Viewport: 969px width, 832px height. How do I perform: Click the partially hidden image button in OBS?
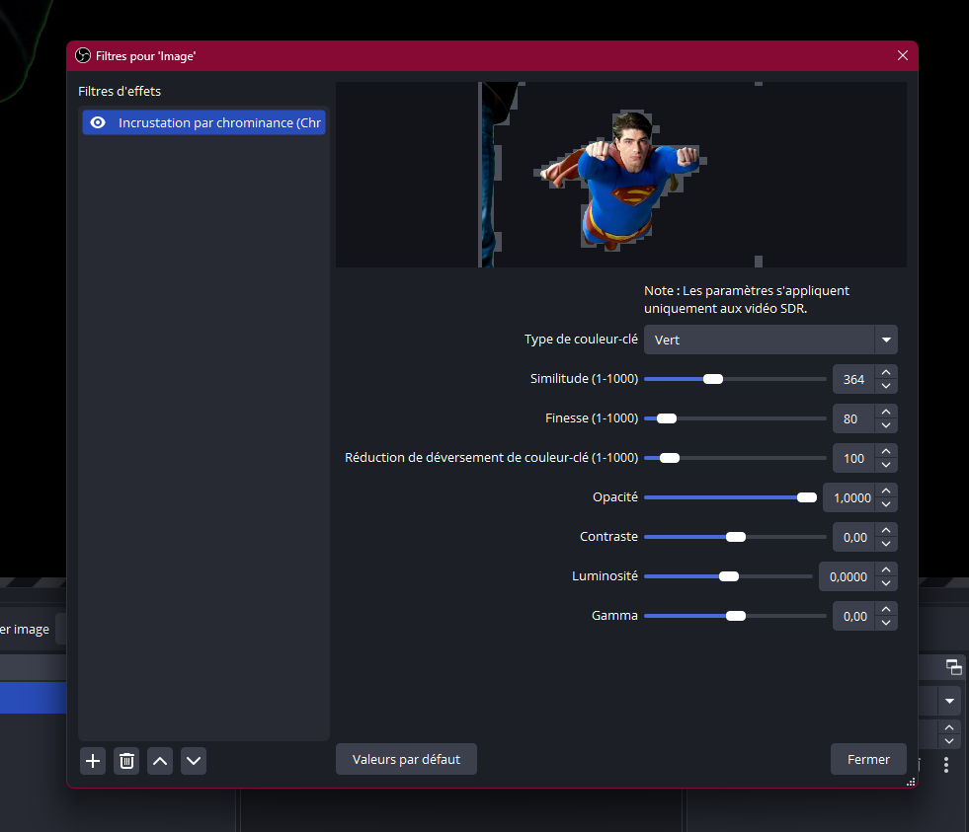pos(60,629)
